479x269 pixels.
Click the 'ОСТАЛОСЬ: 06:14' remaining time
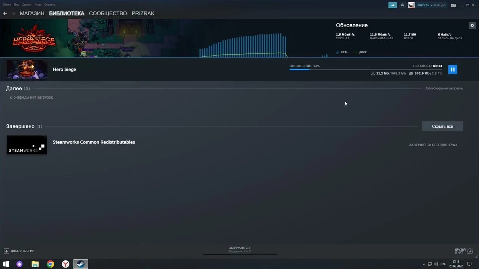pyautogui.click(x=428, y=66)
